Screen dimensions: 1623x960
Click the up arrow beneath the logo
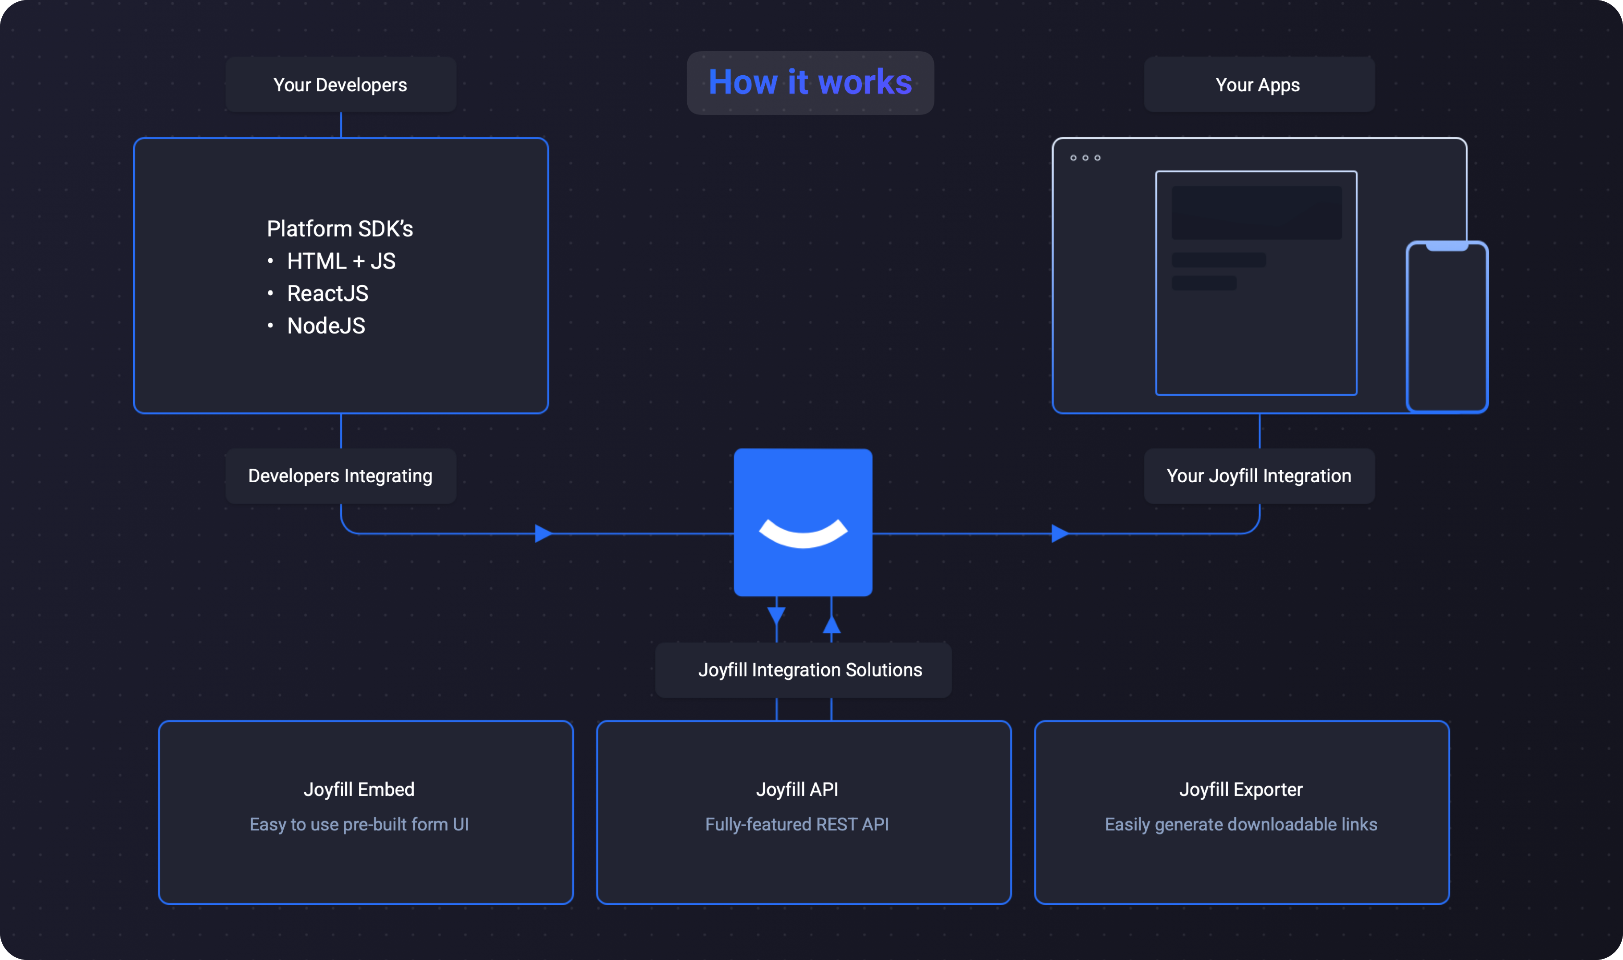click(831, 624)
